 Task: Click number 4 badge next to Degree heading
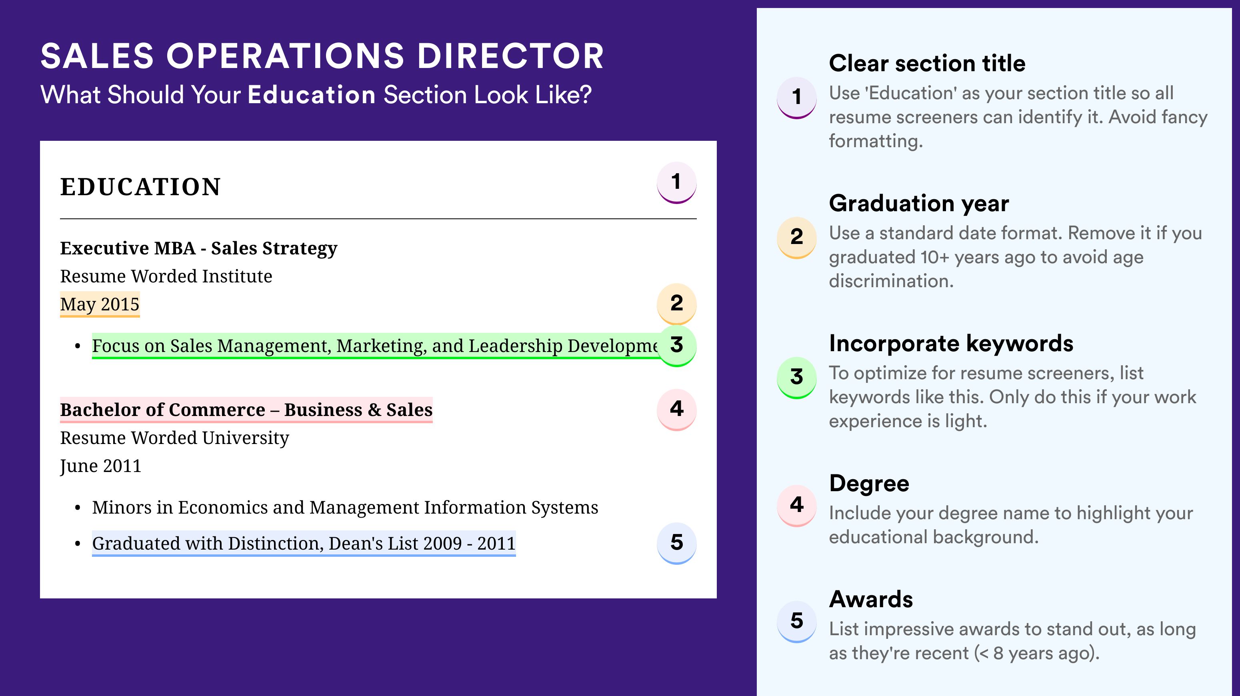[x=797, y=506]
